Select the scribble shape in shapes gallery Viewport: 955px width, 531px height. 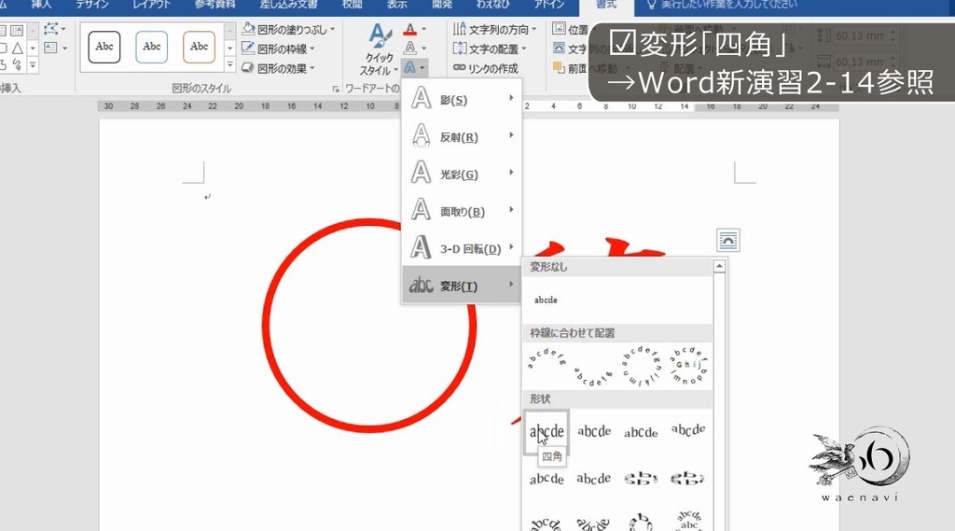[x=17, y=64]
